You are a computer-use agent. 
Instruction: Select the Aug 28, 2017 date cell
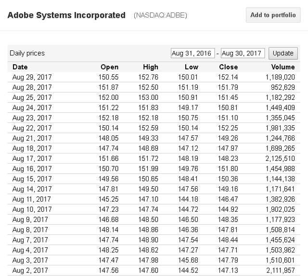[x=32, y=87]
